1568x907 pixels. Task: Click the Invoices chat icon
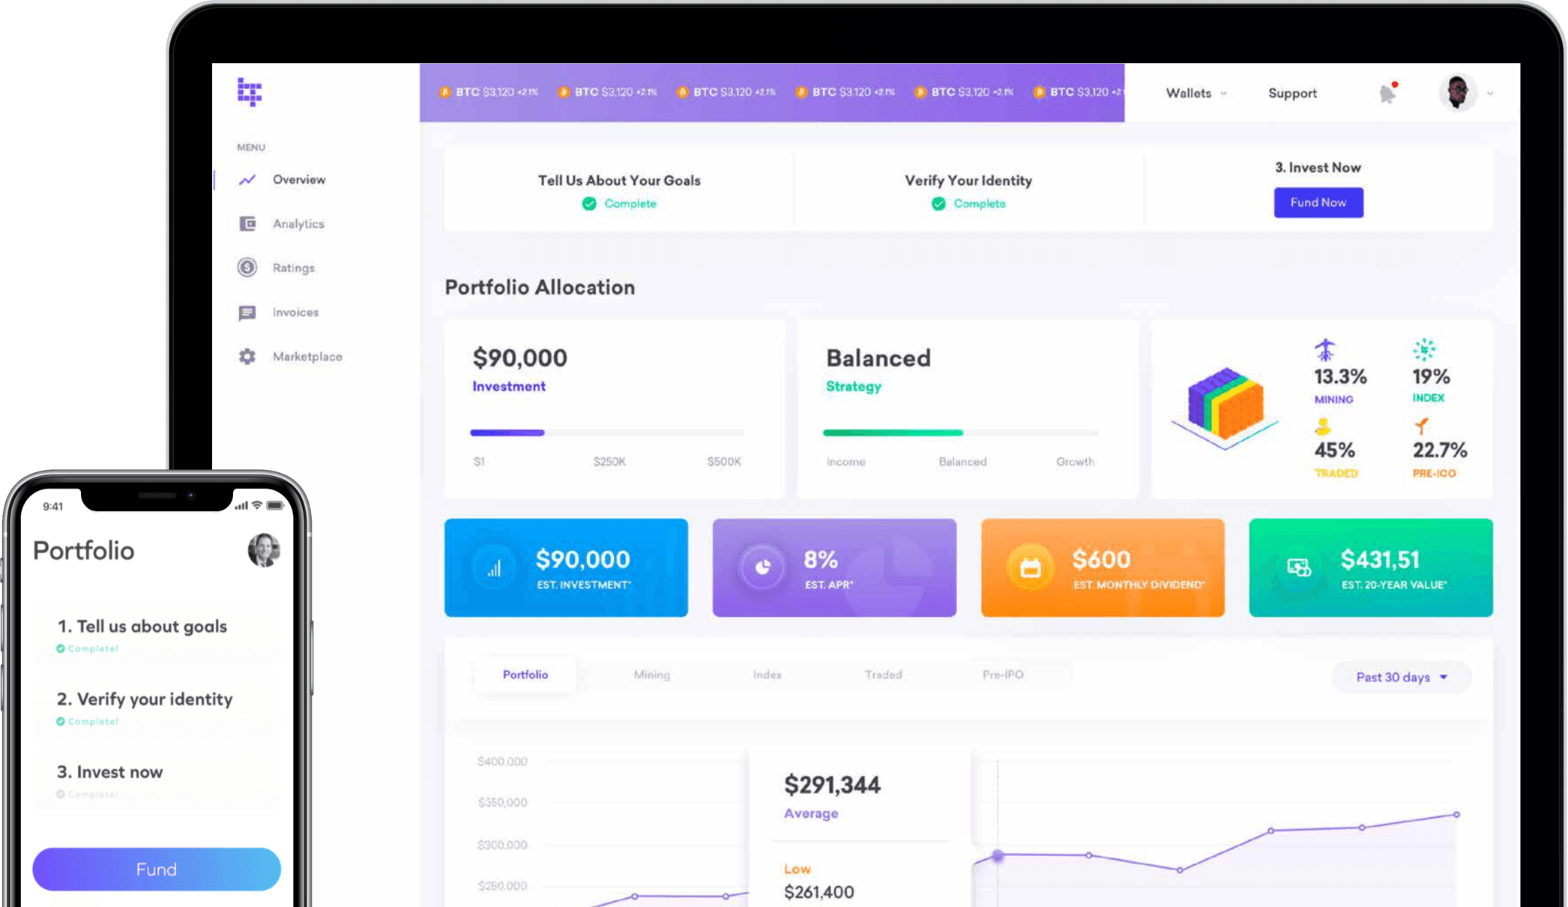[x=247, y=313]
